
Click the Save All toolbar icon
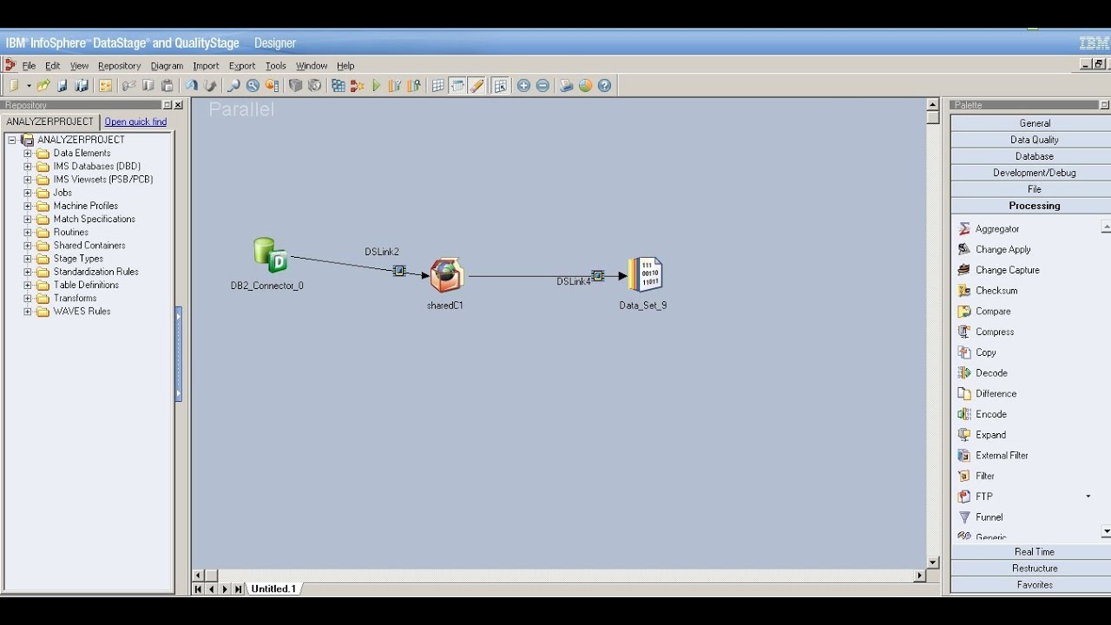coord(82,86)
